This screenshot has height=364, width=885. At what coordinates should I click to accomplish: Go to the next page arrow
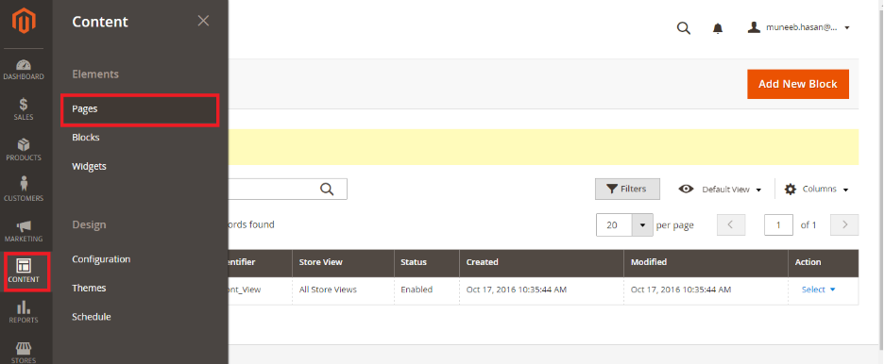845,224
